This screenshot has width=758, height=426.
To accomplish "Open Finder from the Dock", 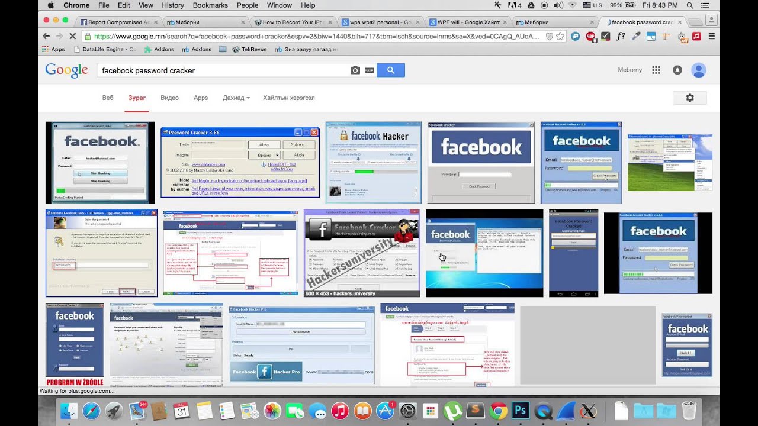I will pos(69,410).
